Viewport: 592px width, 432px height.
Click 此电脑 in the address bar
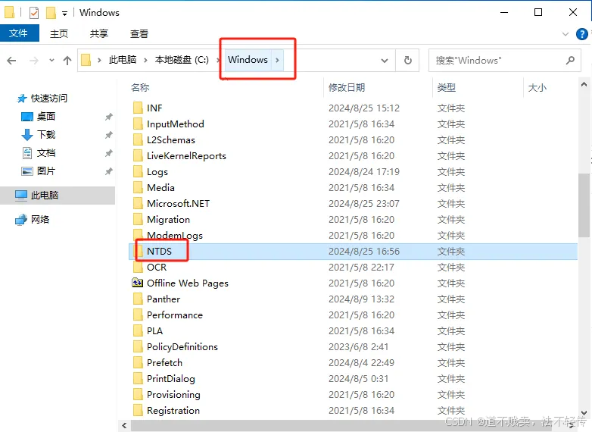pos(123,60)
